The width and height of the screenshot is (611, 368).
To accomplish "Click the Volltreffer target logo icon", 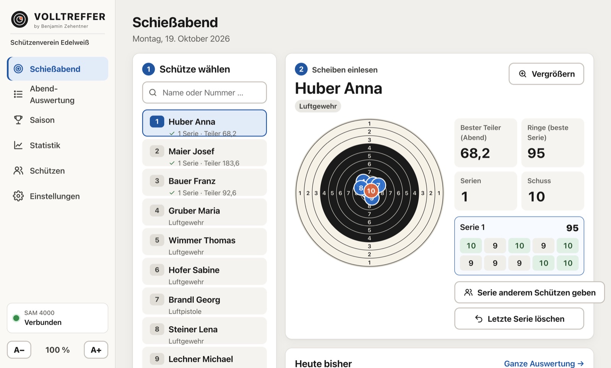I will click(19, 19).
